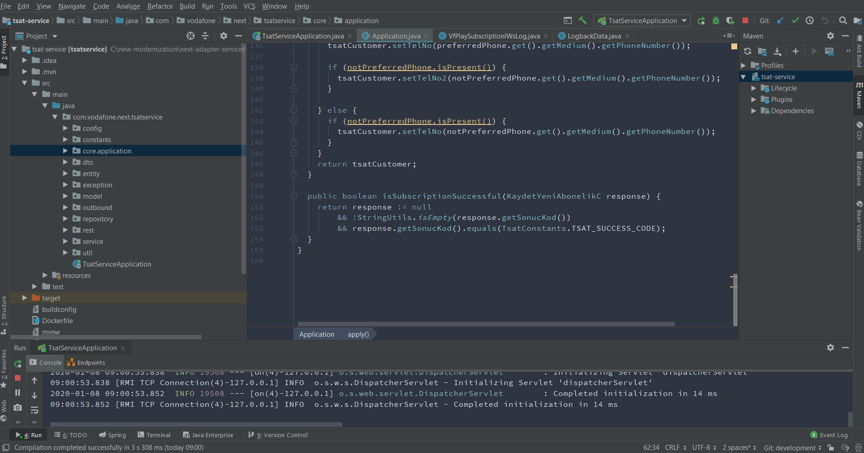This screenshot has height=453, width=864.
Task: Open the run configuration dropdown
Action: [x=684, y=20]
